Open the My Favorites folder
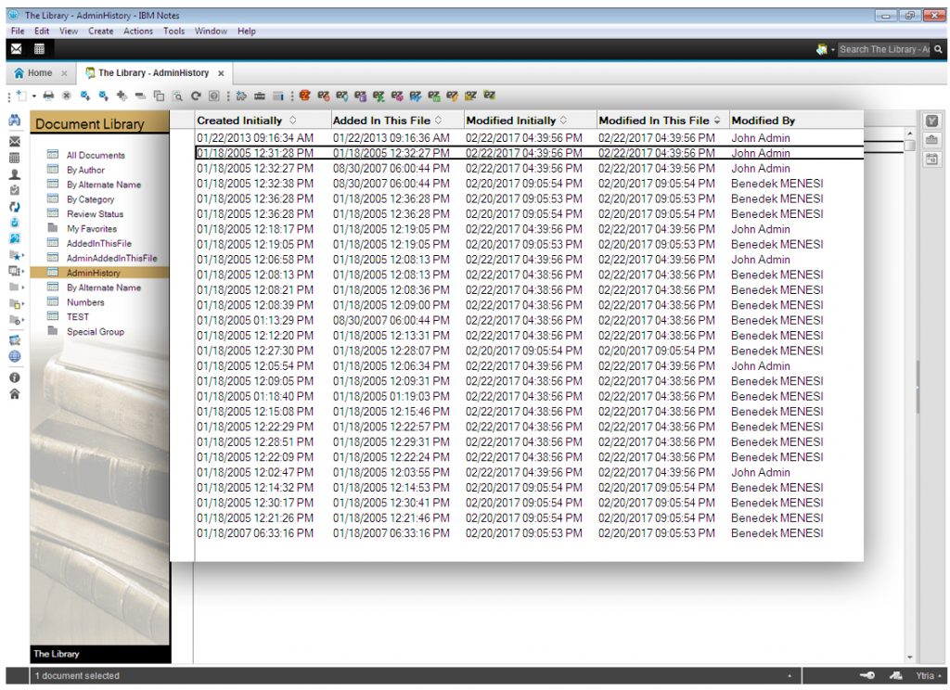 [92, 229]
